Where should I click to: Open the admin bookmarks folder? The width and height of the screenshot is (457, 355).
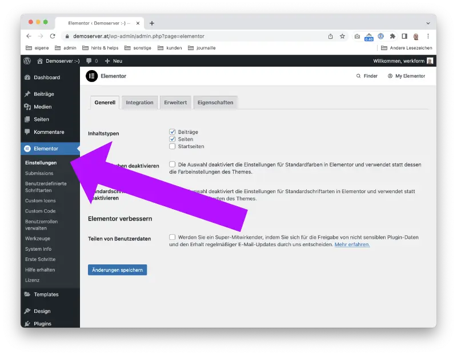[x=66, y=48]
